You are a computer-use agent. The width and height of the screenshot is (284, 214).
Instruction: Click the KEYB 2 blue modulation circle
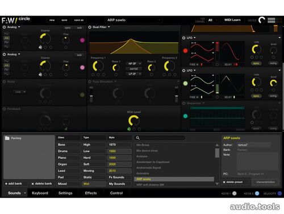coord(257,194)
